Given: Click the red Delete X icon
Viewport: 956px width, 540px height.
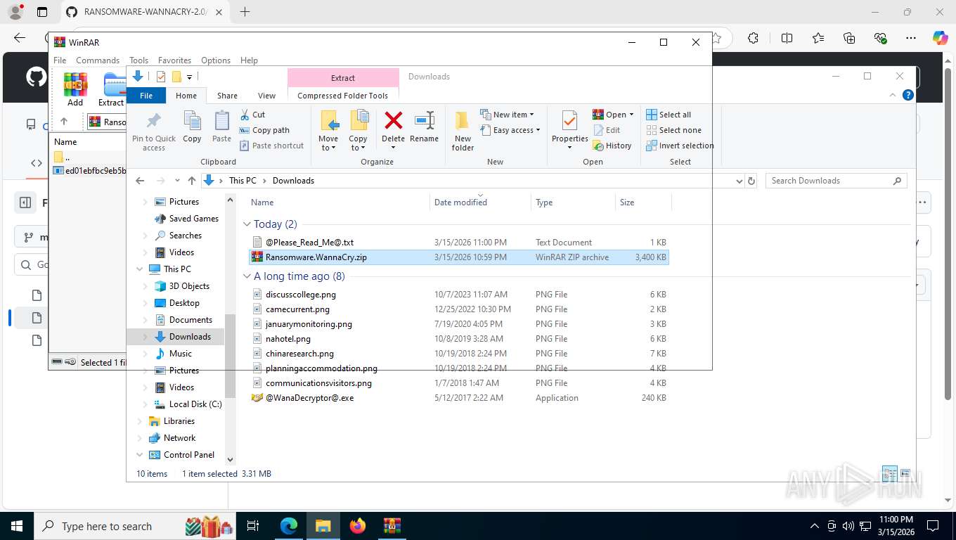Looking at the screenshot, I should [393, 120].
